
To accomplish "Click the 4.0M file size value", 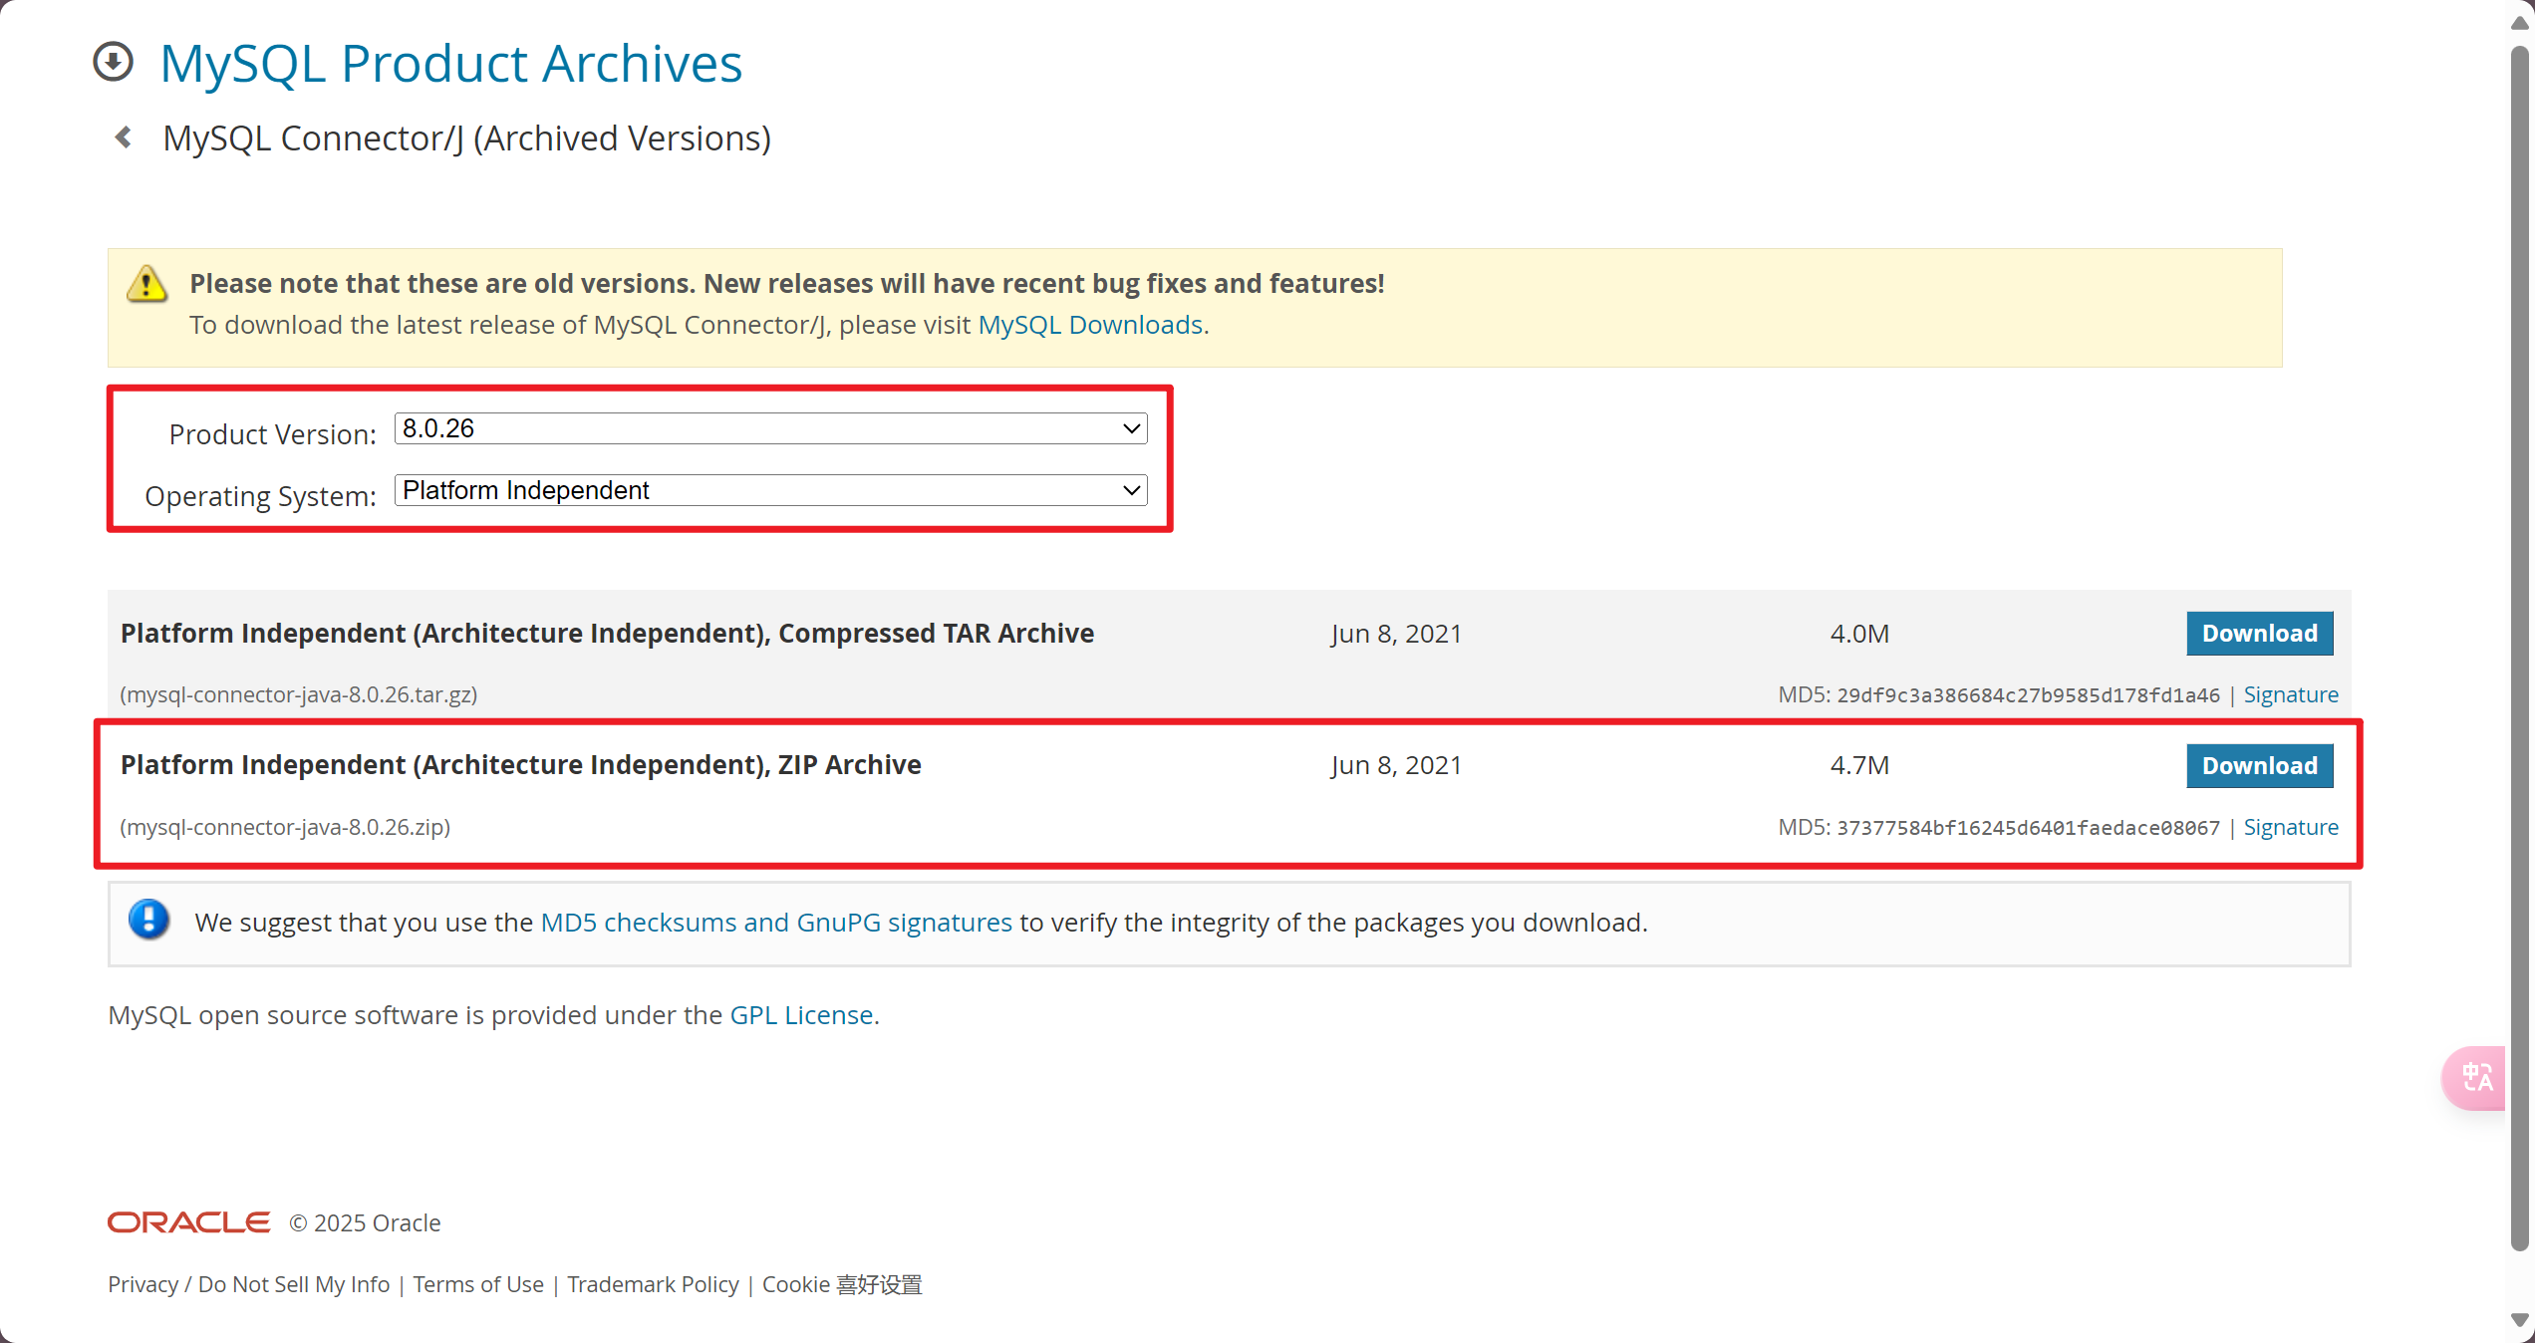I will click(1859, 634).
